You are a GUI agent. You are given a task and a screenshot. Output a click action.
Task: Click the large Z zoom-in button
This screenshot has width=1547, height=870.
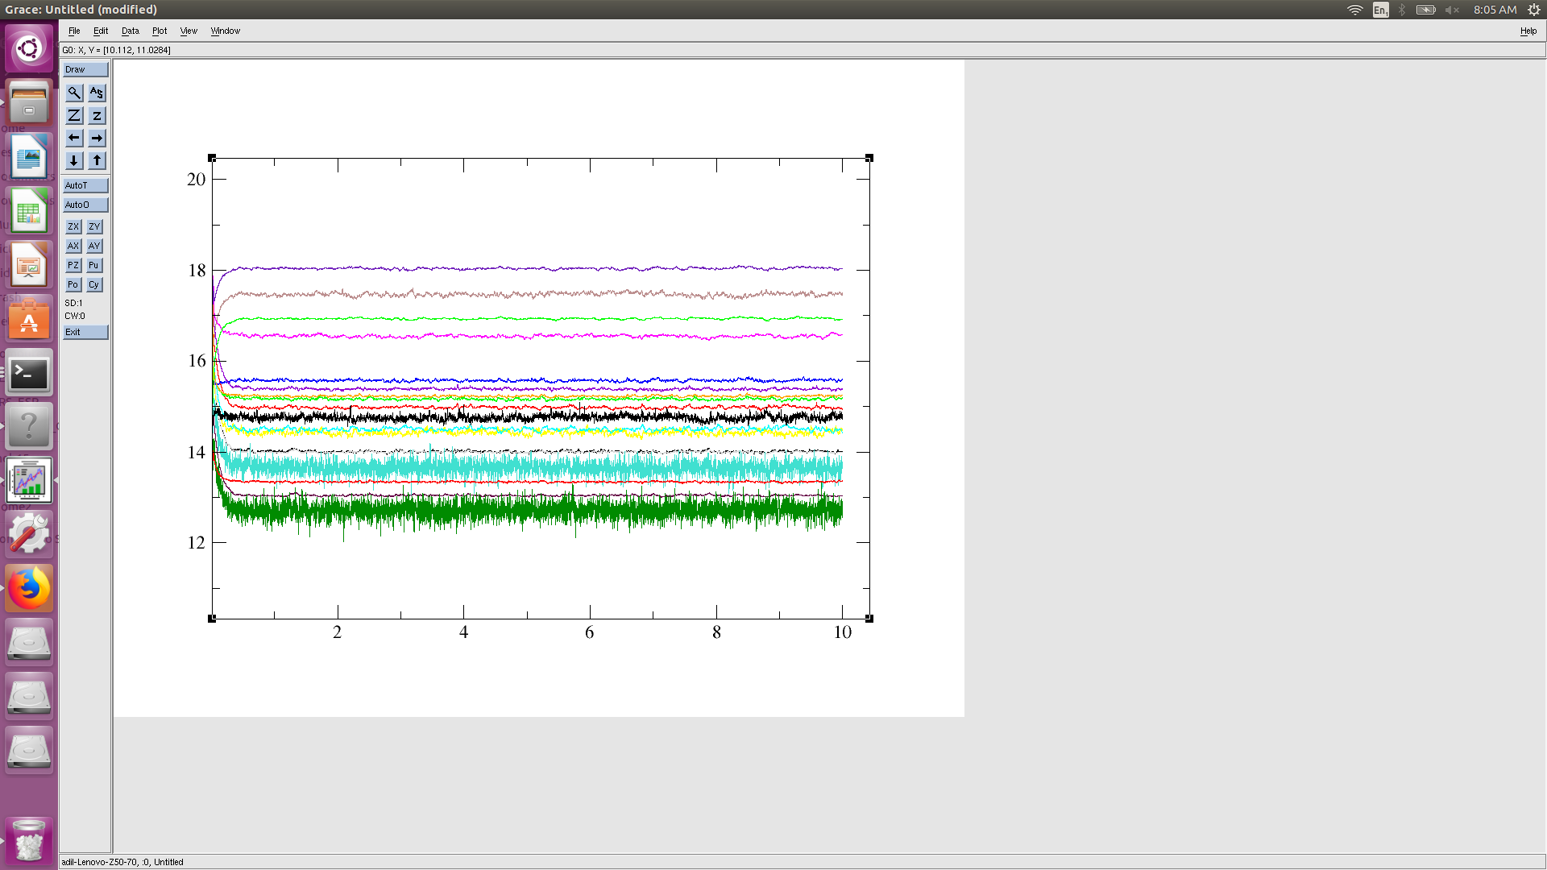coord(73,115)
